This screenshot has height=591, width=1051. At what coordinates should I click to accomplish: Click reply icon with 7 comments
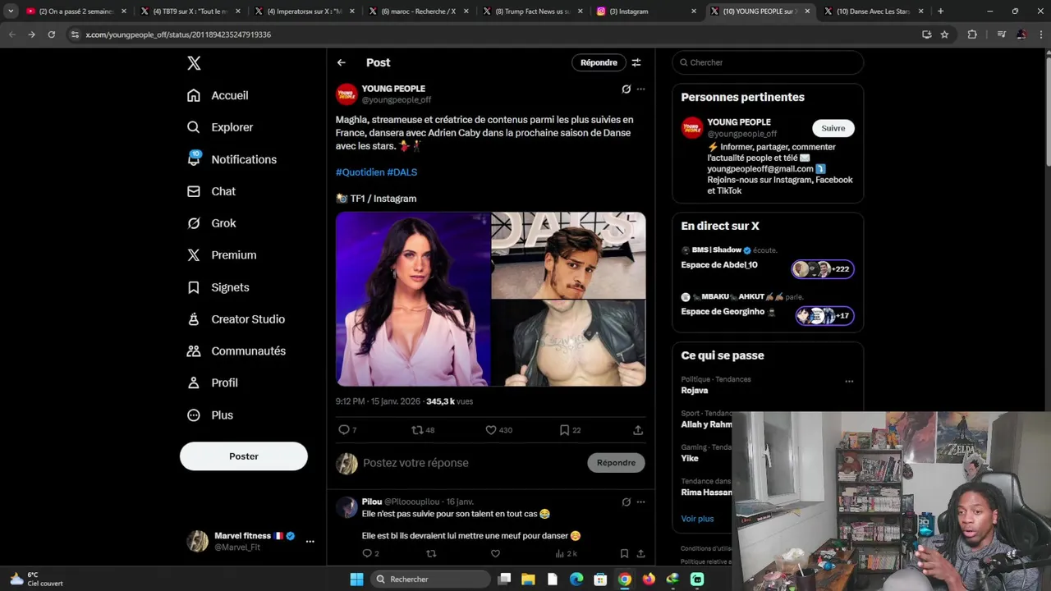point(347,430)
